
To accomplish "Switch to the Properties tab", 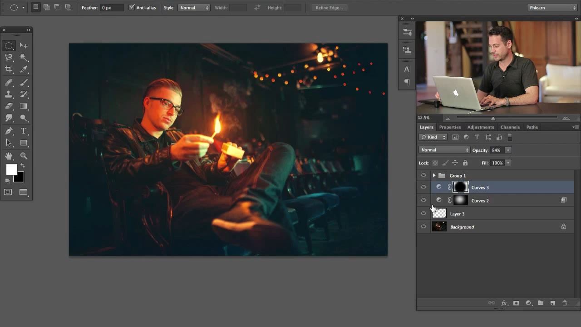I will coord(450,127).
